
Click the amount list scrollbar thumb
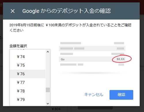48,90
